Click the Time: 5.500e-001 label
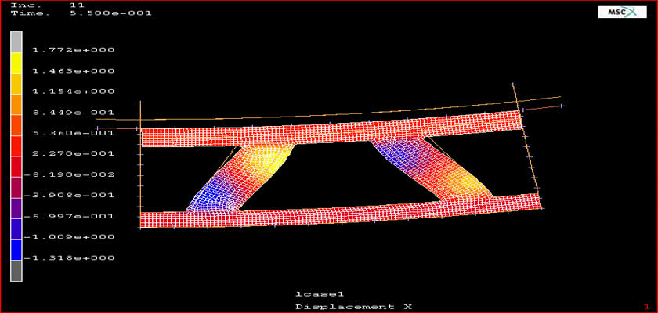Screen dimensions: 658x313 pyautogui.click(x=81, y=13)
